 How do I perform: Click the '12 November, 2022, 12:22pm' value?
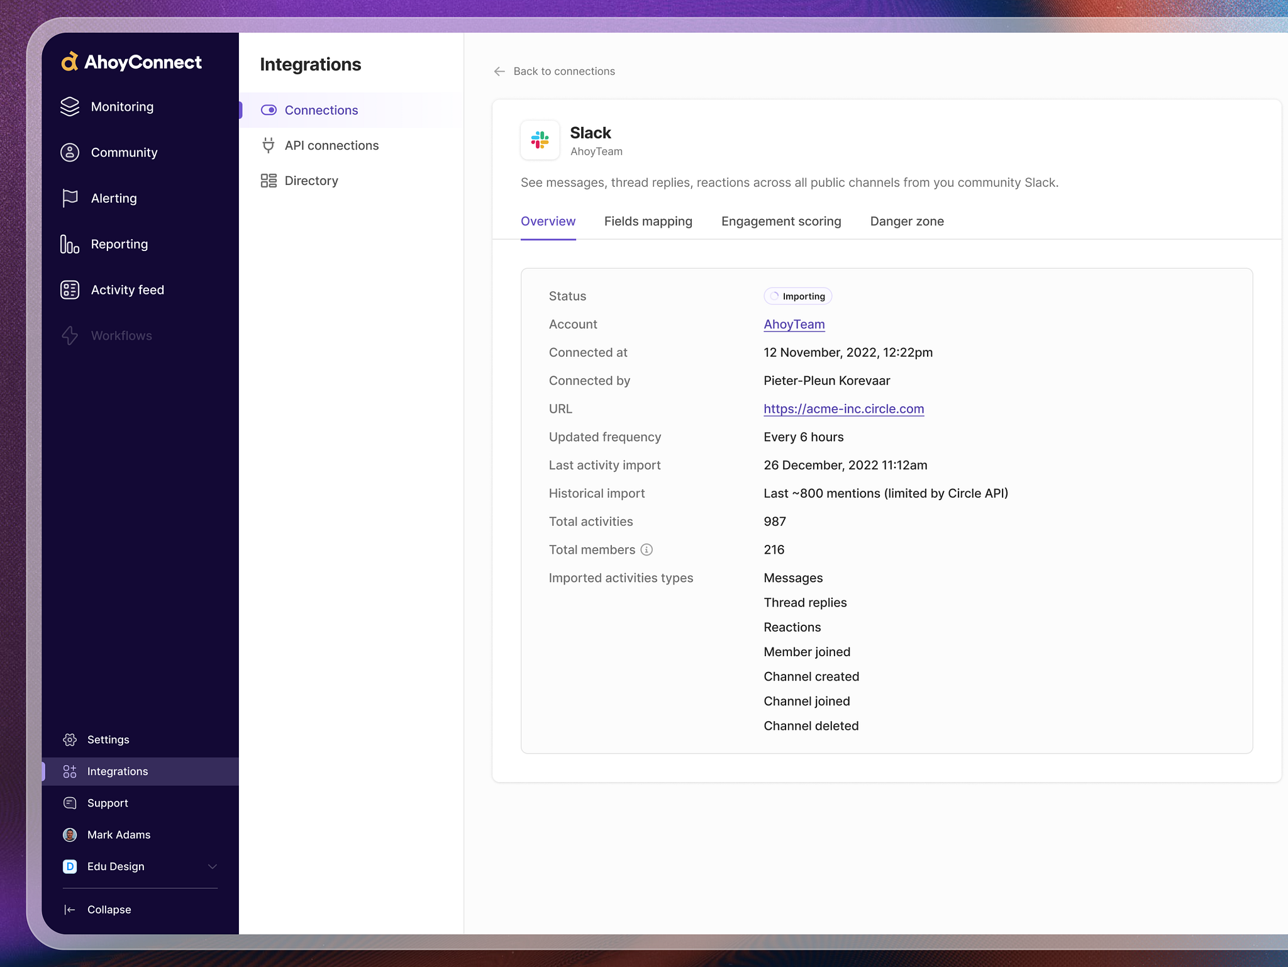pos(848,352)
